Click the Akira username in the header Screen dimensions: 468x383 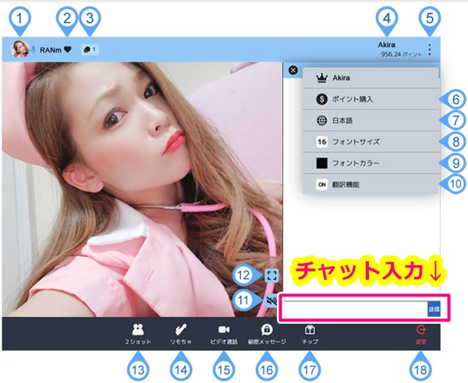387,44
